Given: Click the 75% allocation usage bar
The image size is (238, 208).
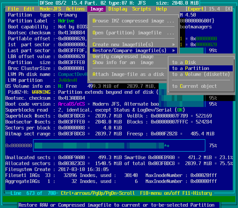Looking at the screenshot, I should 119,146.
